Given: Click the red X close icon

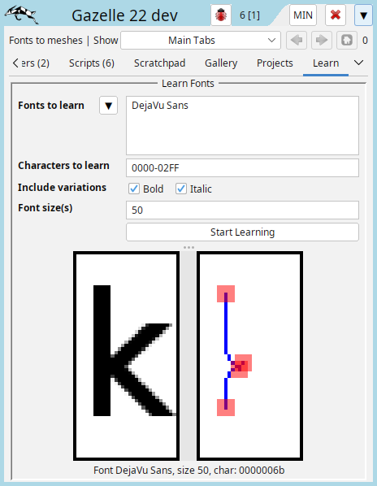Looking at the screenshot, I should [336, 15].
